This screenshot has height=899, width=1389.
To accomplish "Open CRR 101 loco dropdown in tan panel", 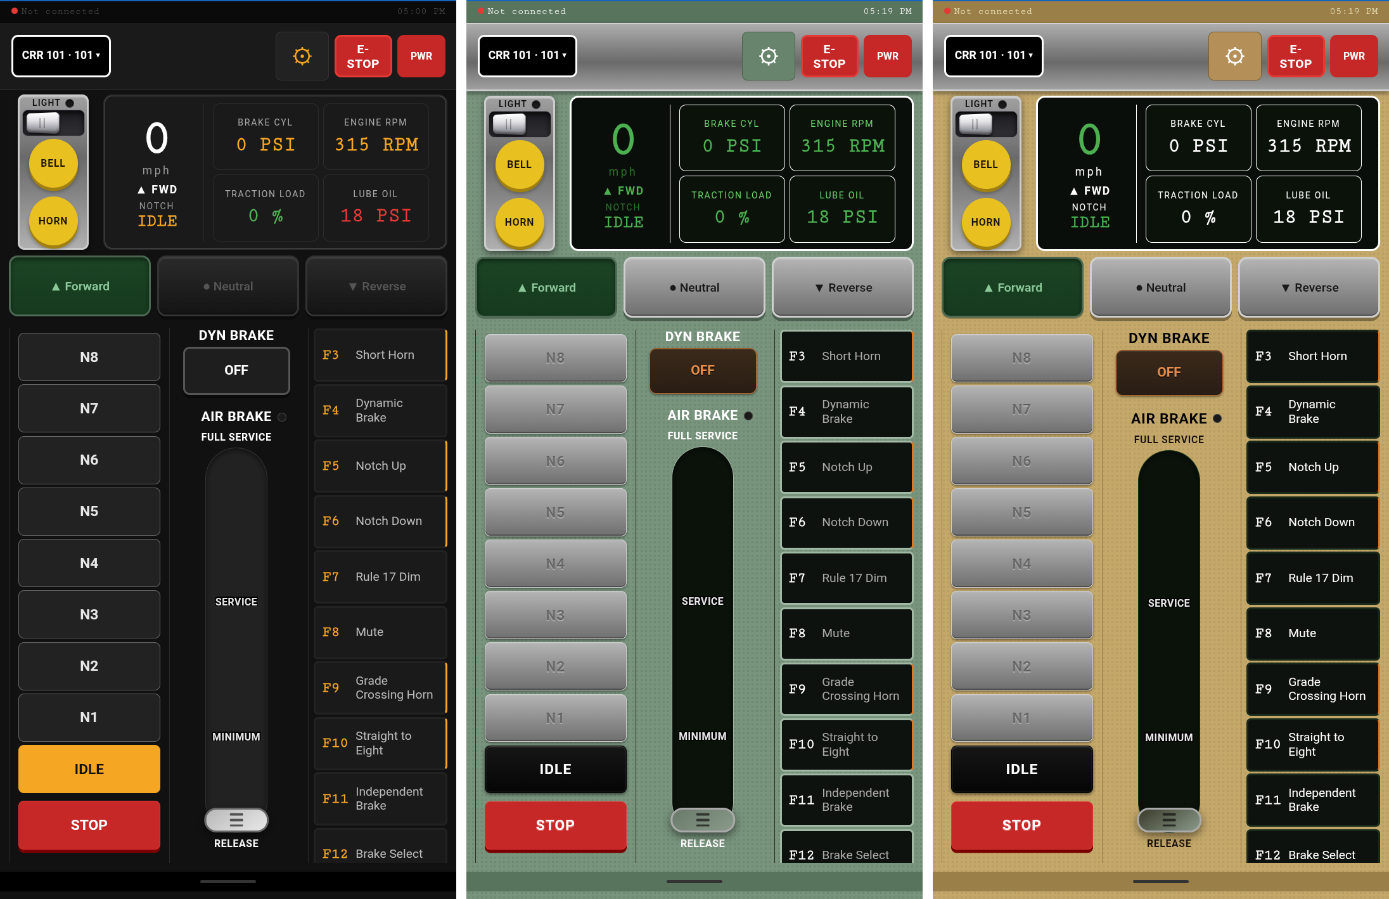I will click(x=994, y=56).
